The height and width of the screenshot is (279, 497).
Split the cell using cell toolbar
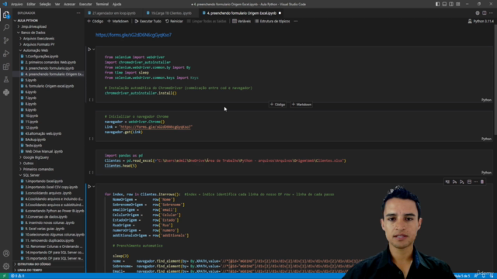[x=469, y=182]
